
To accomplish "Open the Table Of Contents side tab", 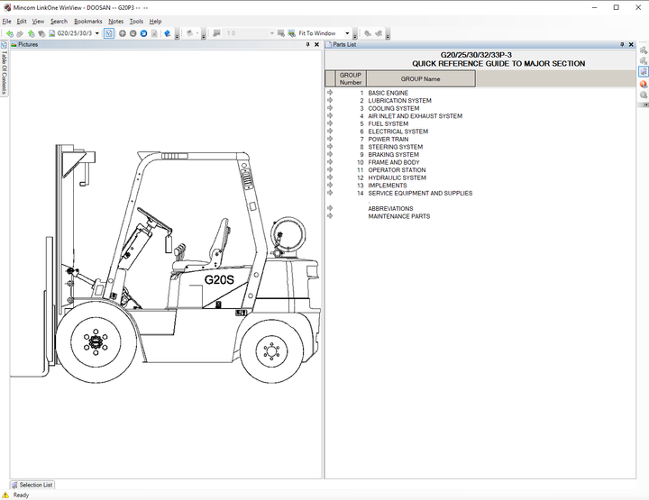I will pyautogui.click(x=5, y=68).
